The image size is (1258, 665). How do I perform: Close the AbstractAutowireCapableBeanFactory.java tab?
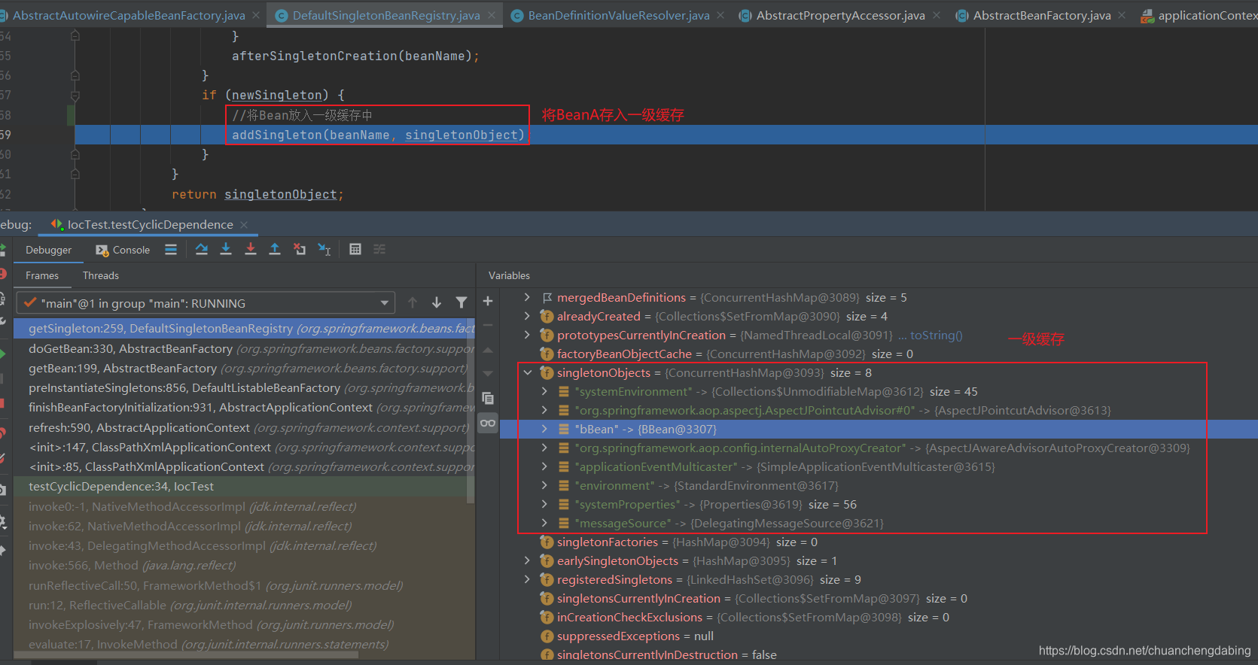pos(256,15)
